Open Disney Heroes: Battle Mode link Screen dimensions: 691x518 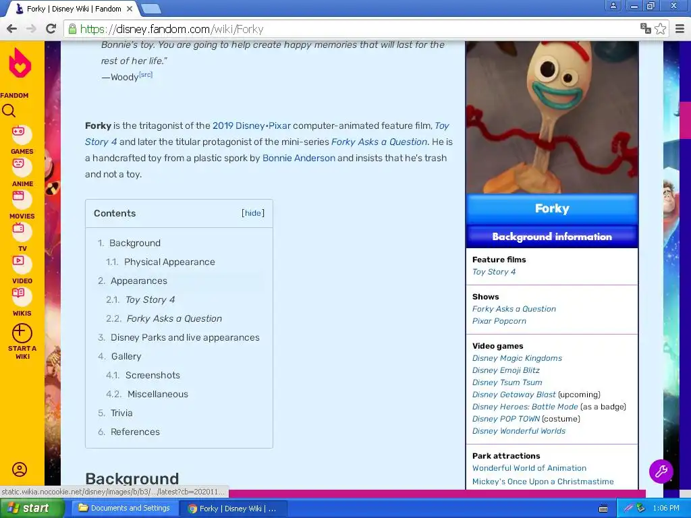525,407
